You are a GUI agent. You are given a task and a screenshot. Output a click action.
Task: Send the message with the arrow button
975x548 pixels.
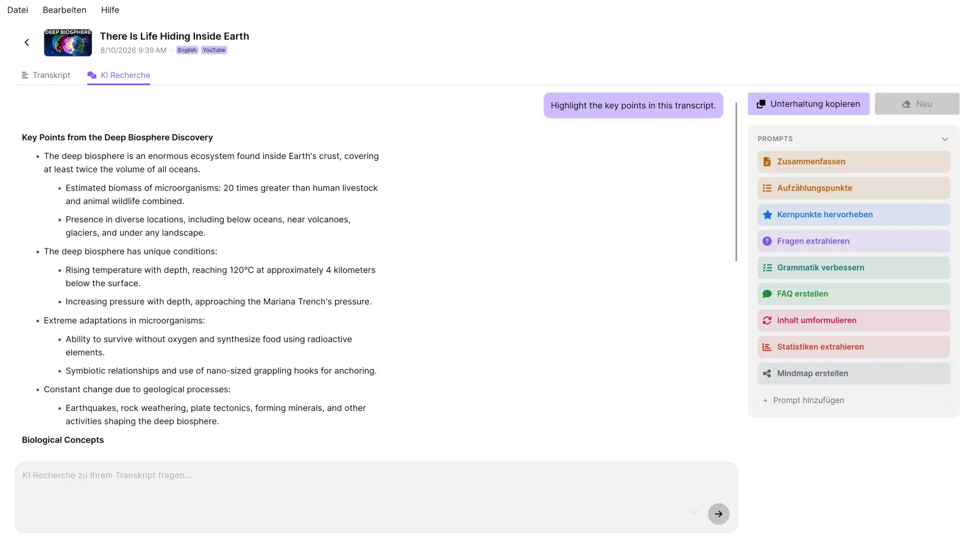point(718,514)
